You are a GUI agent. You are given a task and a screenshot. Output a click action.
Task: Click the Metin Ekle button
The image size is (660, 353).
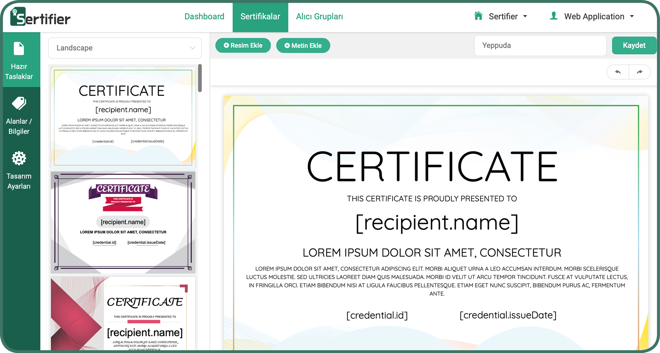[303, 45]
